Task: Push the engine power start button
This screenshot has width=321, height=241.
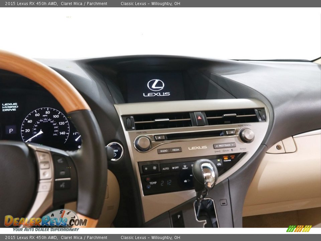Action: (115, 151)
